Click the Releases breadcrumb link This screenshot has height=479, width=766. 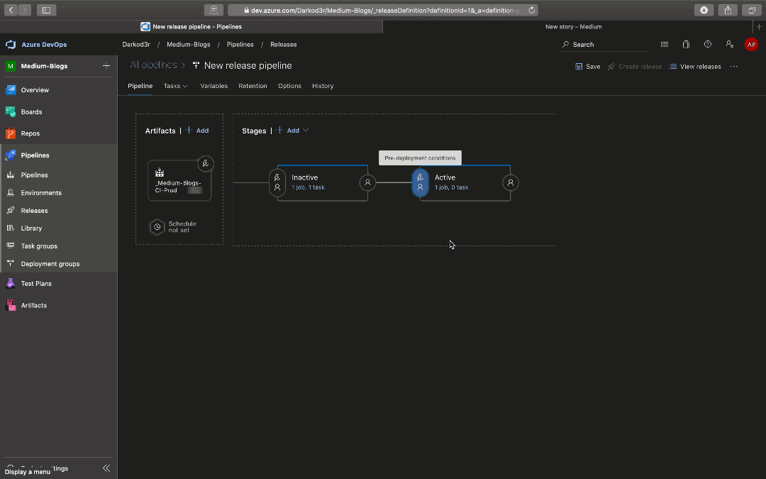click(283, 45)
